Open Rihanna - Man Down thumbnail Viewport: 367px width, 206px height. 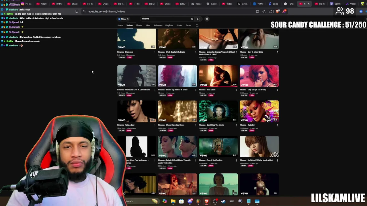(218, 76)
